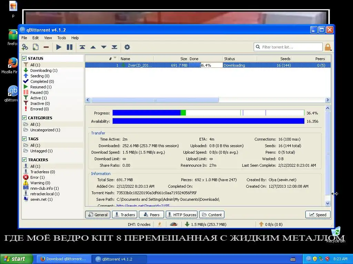This screenshot has height=264, width=353.
Task: Toggle the TRACKERS filter checkbox
Action: (x=24, y=159)
